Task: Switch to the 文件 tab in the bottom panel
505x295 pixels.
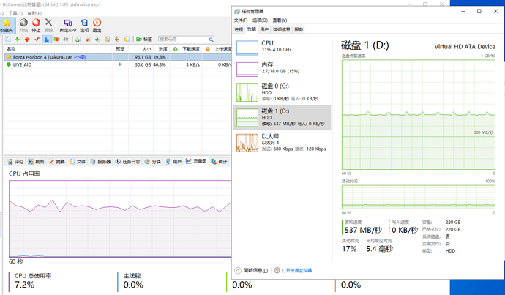Action: (x=78, y=161)
